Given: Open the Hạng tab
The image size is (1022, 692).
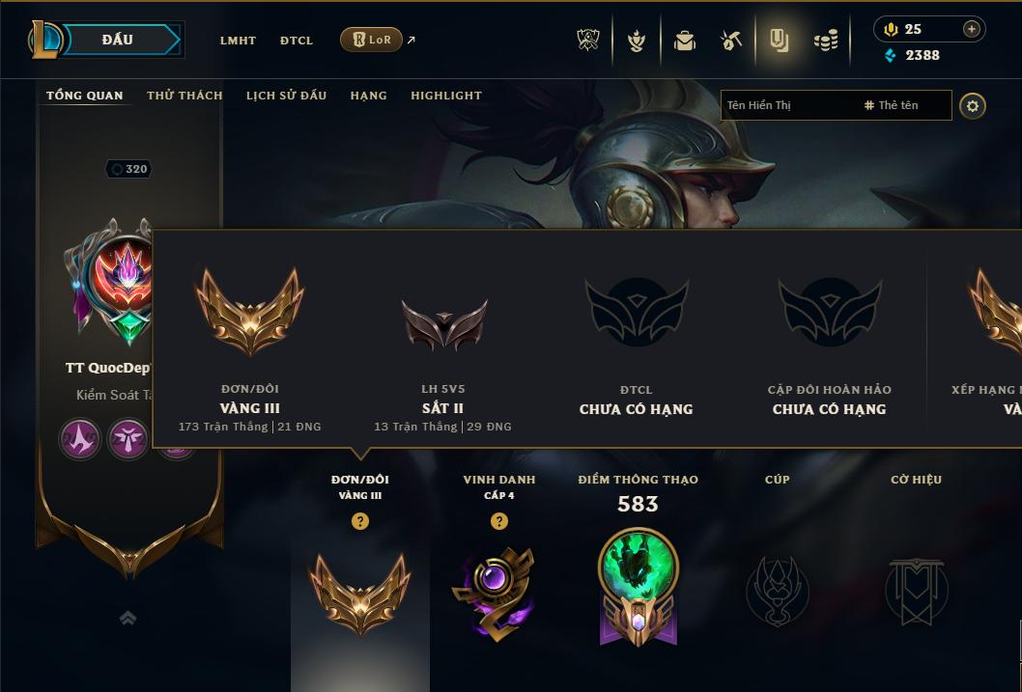Looking at the screenshot, I should (368, 96).
